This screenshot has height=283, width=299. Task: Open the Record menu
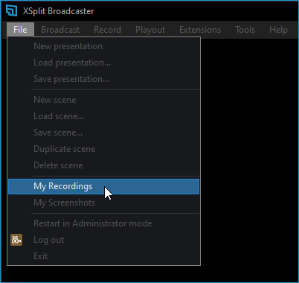click(107, 30)
